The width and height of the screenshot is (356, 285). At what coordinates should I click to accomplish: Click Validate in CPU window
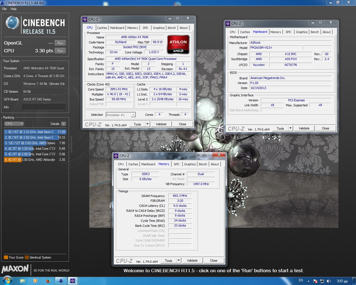coord(161,124)
